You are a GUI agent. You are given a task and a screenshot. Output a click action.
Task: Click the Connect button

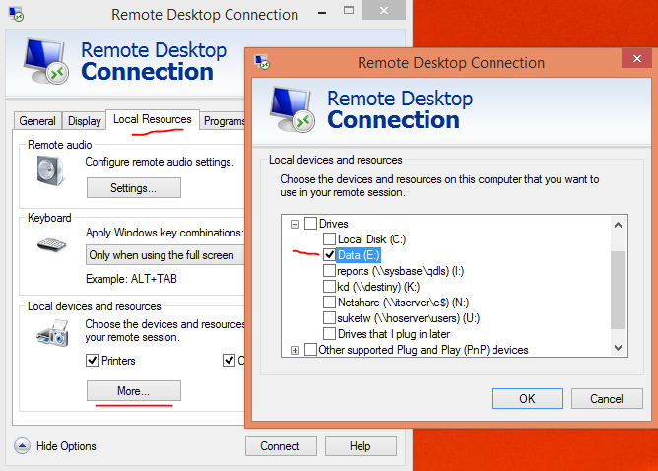pos(281,445)
